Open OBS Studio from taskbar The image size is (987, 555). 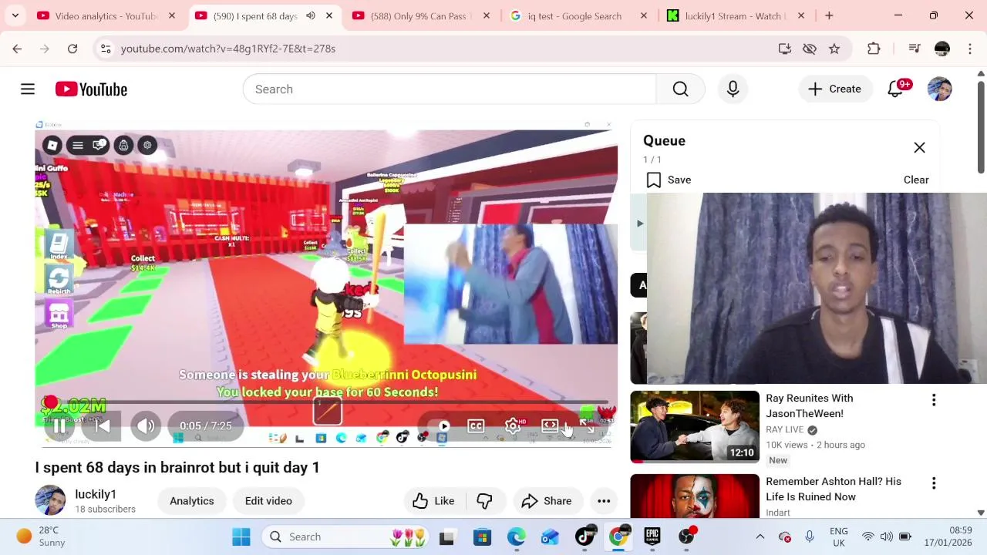[x=686, y=536]
